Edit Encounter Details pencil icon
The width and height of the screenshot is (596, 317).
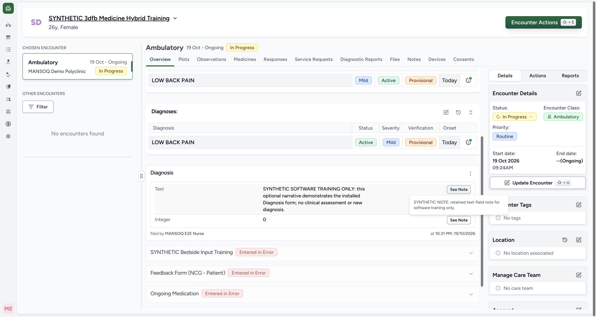[x=579, y=93]
